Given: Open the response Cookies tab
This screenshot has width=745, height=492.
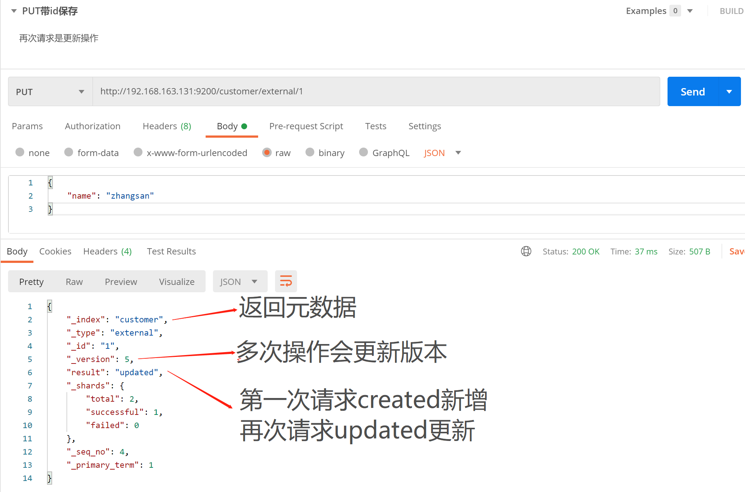Looking at the screenshot, I should pos(55,251).
